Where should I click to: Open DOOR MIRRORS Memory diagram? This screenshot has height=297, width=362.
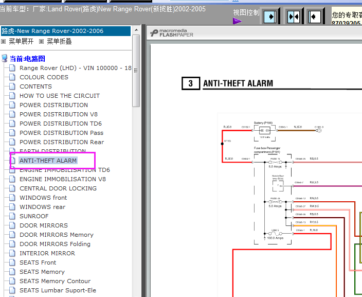click(x=57, y=235)
